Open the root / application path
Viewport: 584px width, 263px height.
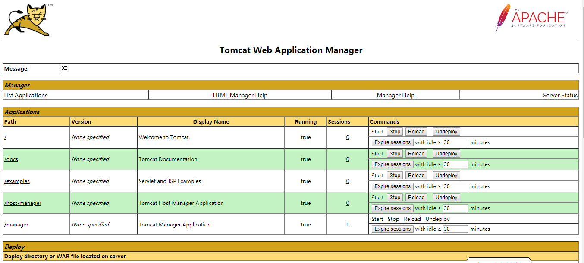click(x=4, y=137)
